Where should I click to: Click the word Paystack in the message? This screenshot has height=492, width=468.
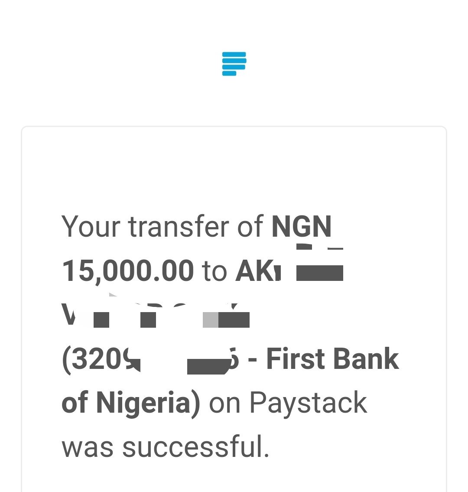point(308,404)
